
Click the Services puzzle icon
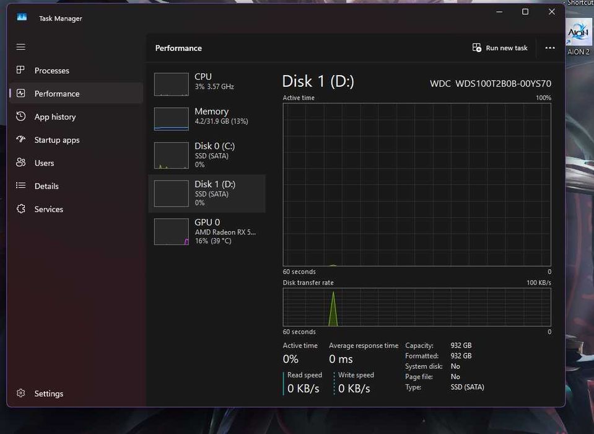21,209
